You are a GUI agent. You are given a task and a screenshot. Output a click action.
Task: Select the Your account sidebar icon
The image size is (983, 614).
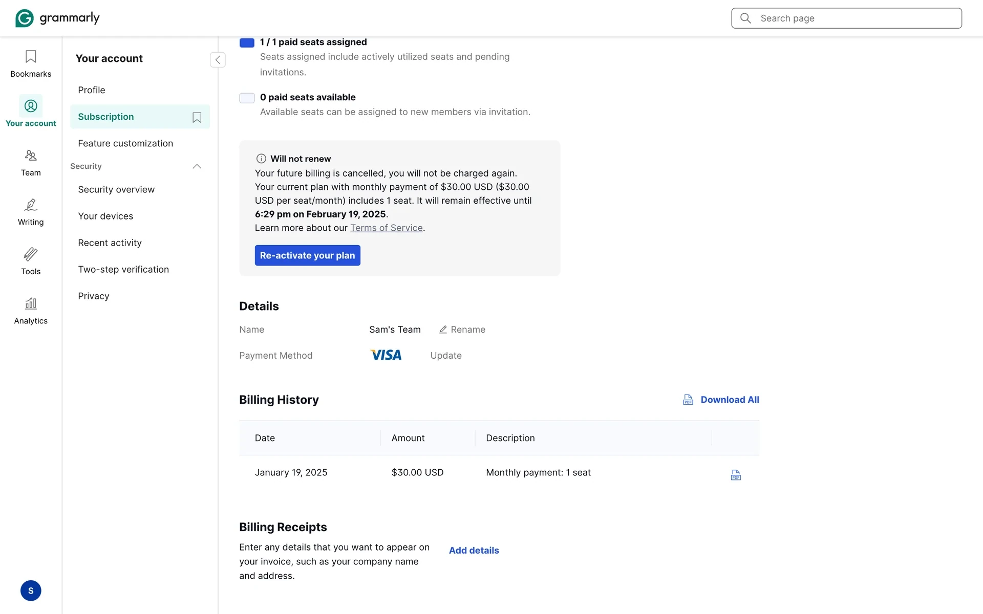point(31,106)
